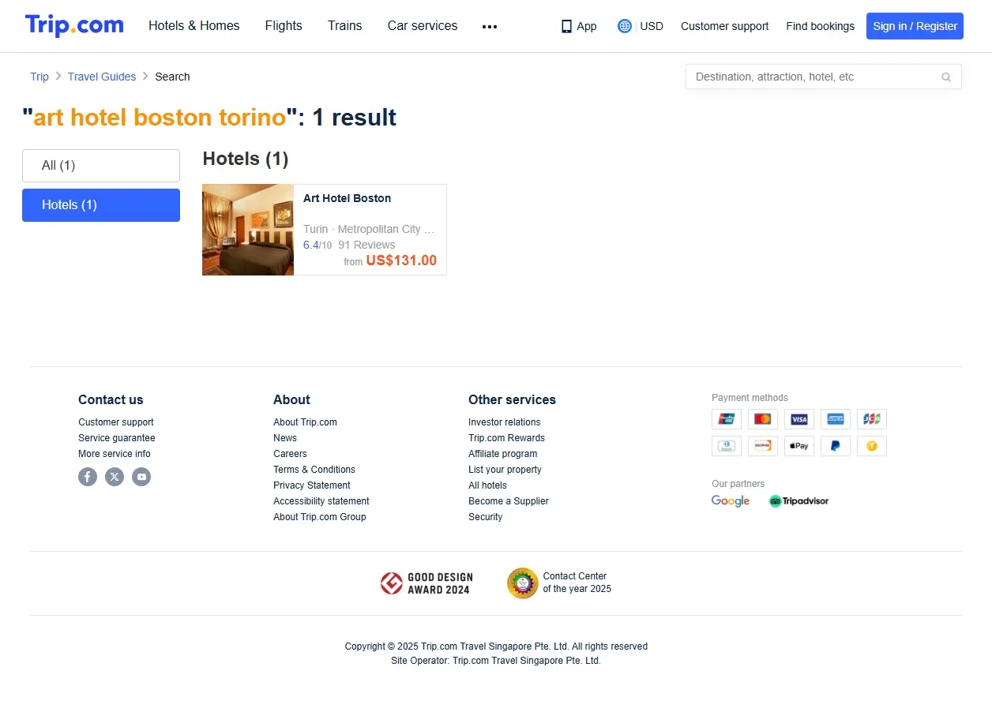The width and height of the screenshot is (992, 727).
Task: Click the gold Trip Coins icon
Action: 872,446
